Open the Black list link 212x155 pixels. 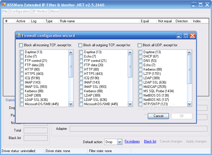(x=150, y=141)
